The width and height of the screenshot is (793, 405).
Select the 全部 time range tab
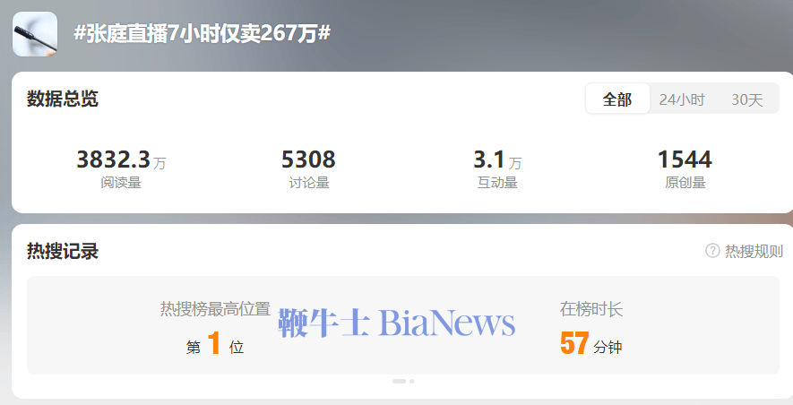pos(617,99)
